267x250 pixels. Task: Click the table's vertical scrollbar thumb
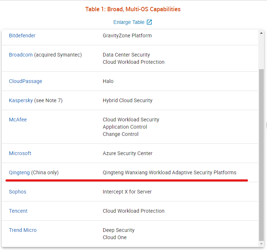pyautogui.click(x=261, y=155)
